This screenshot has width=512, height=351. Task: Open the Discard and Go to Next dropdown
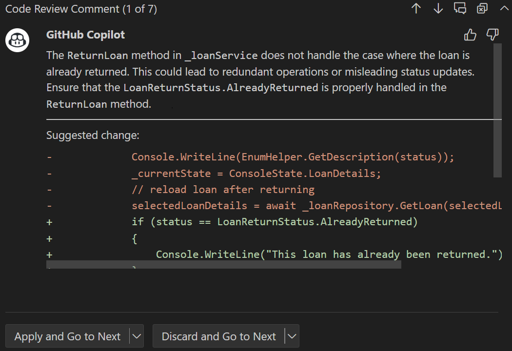point(292,336)
